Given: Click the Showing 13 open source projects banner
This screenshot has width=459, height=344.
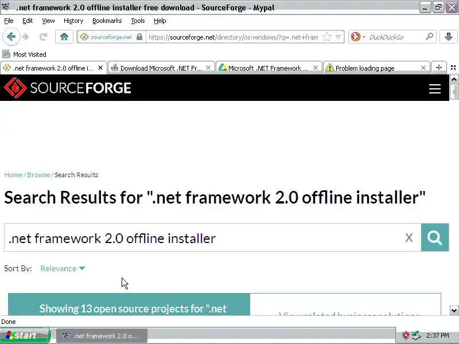Looking at the screenshot, I should tap(129, 304).
